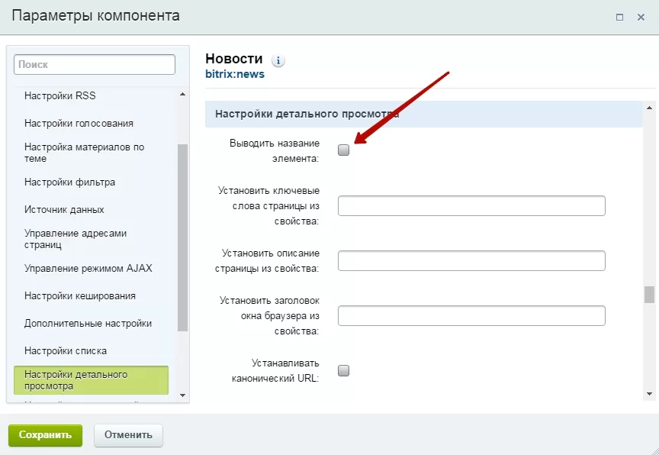Open Настройки кеширования section
This screenshot has height=455, width=659.
click(x=80, y=295)
